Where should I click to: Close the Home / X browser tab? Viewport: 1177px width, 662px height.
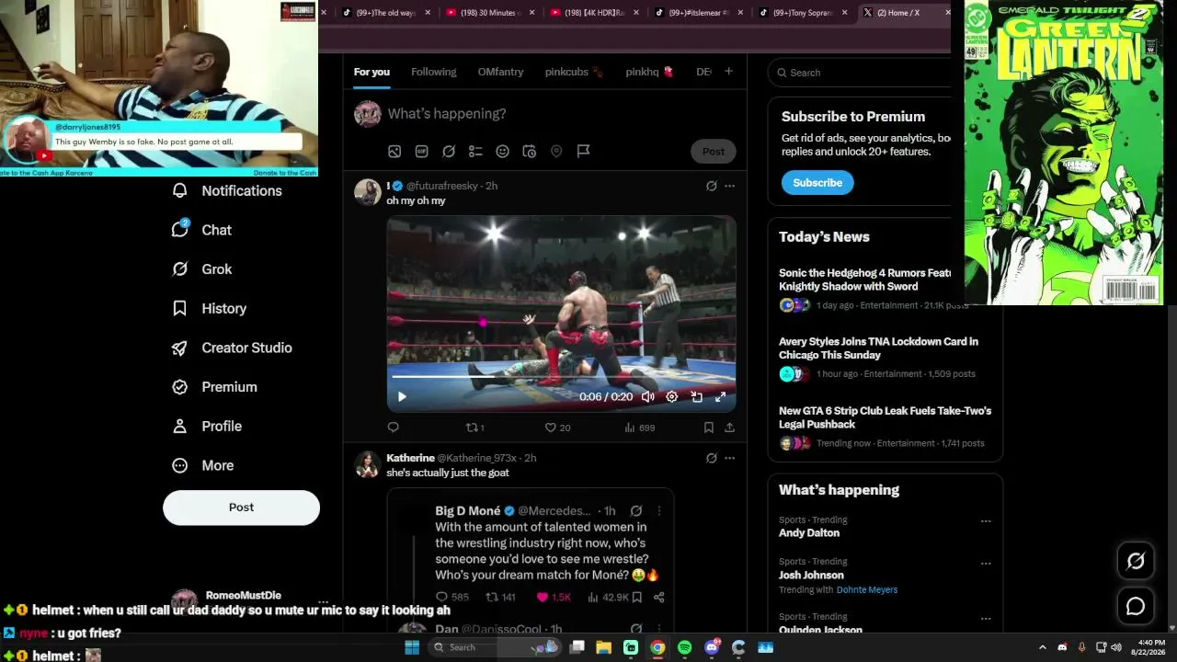point(948,13)
